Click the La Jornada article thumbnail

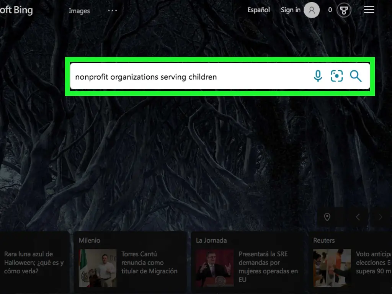click(214, 268)
